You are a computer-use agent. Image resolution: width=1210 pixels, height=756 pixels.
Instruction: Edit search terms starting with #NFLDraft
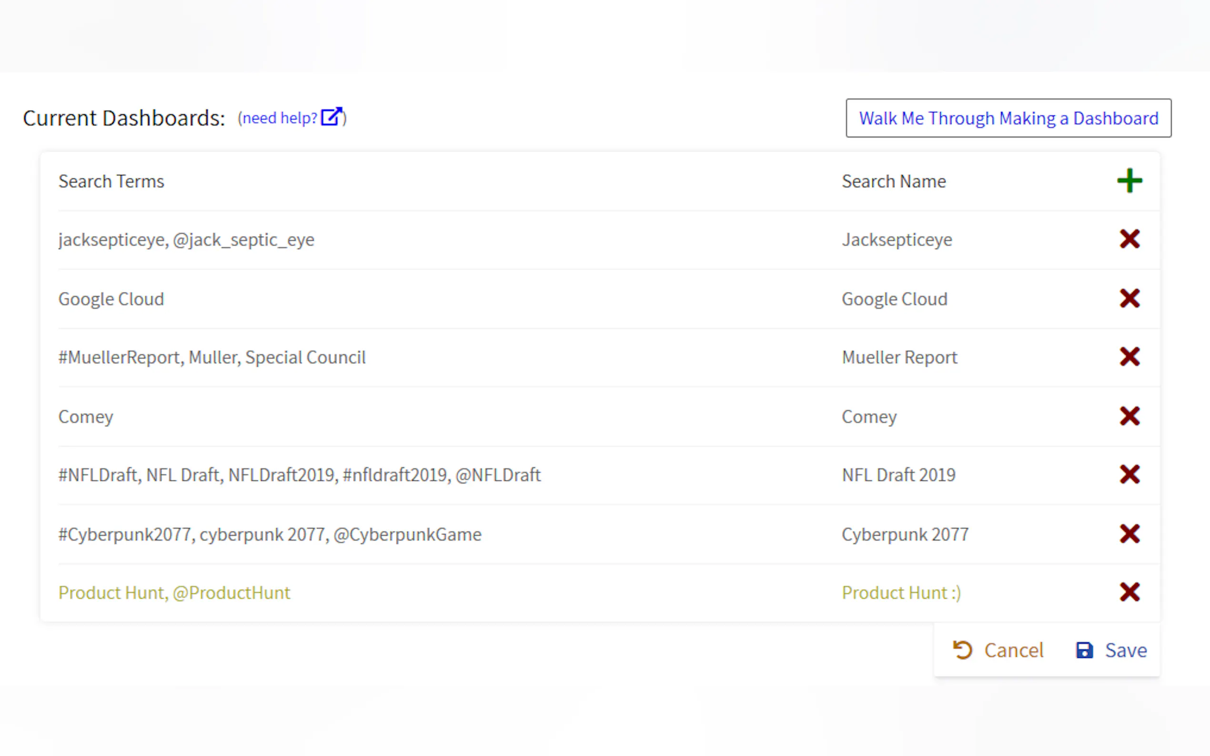(x=300, y=475)
